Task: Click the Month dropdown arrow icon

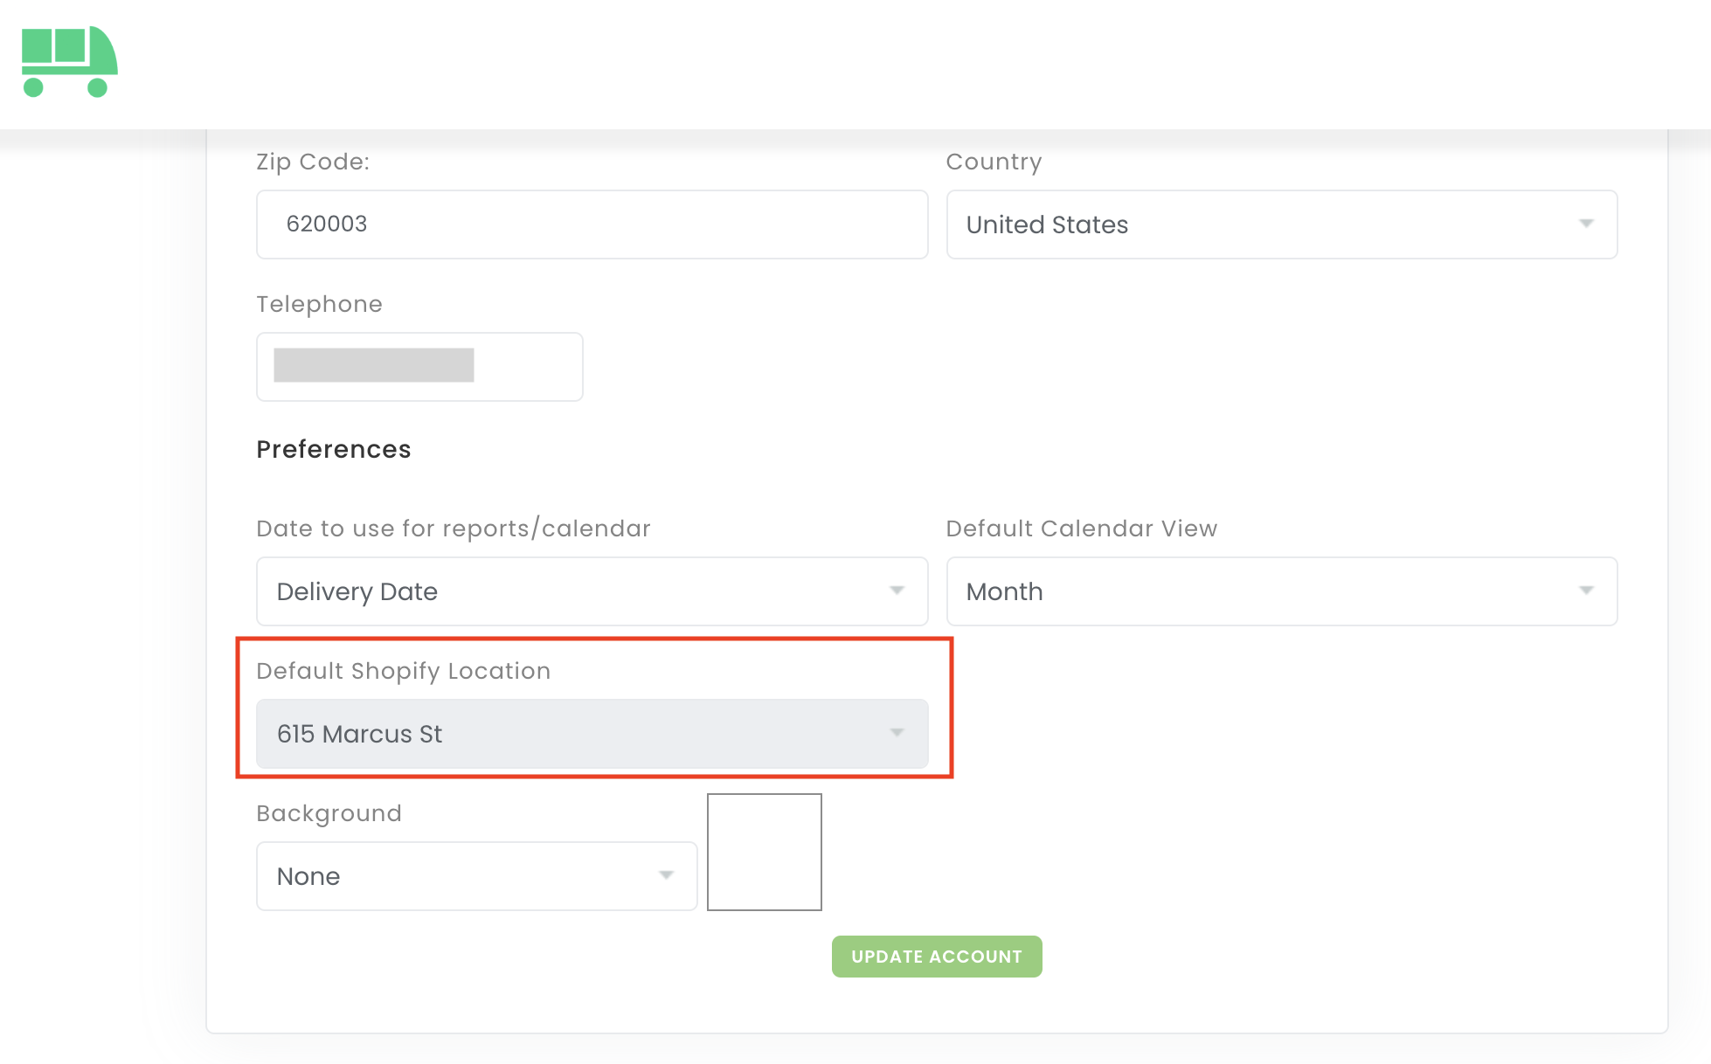Action: pyautogui.click(x=1586, y=591)
